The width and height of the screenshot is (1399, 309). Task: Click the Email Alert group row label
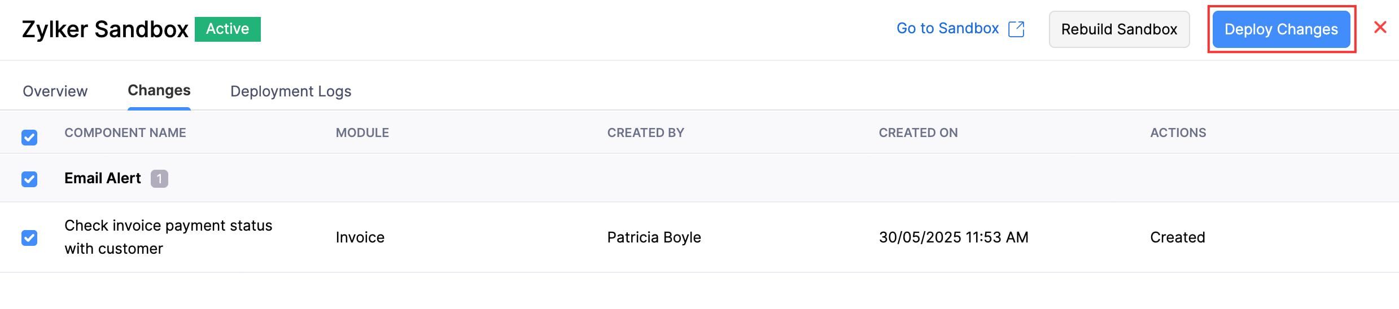pyautogui.click(x=102, y=178)
